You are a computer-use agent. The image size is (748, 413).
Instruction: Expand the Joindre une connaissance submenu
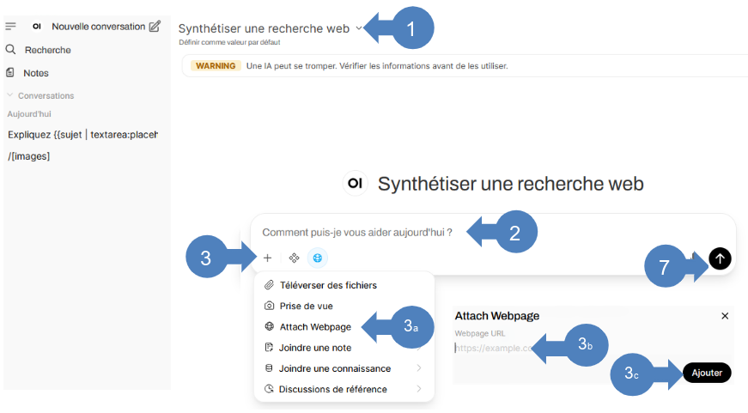[x=418, y=368]
